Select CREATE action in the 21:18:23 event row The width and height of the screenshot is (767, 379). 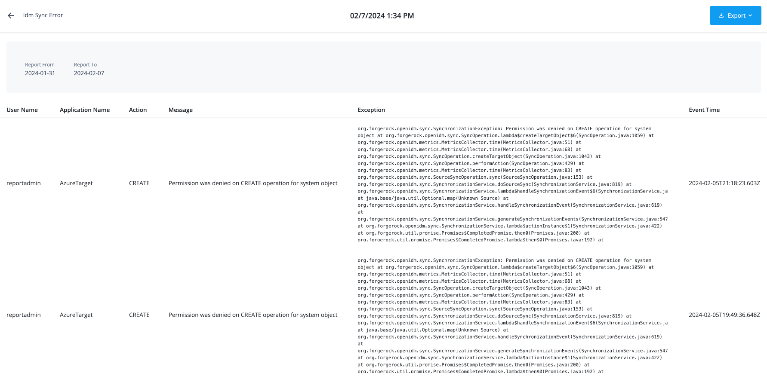139,183
